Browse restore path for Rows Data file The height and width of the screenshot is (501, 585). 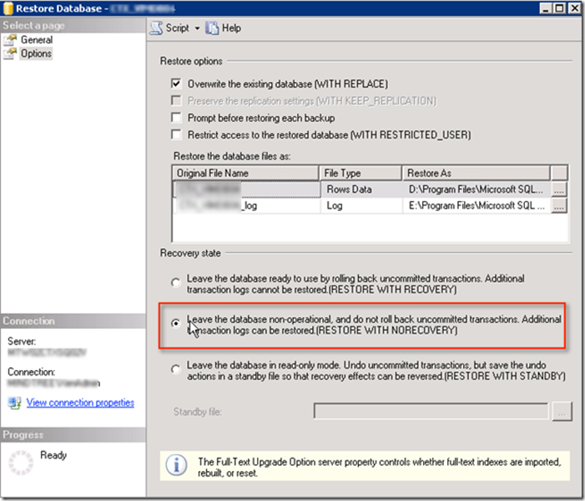pos(559,190)
